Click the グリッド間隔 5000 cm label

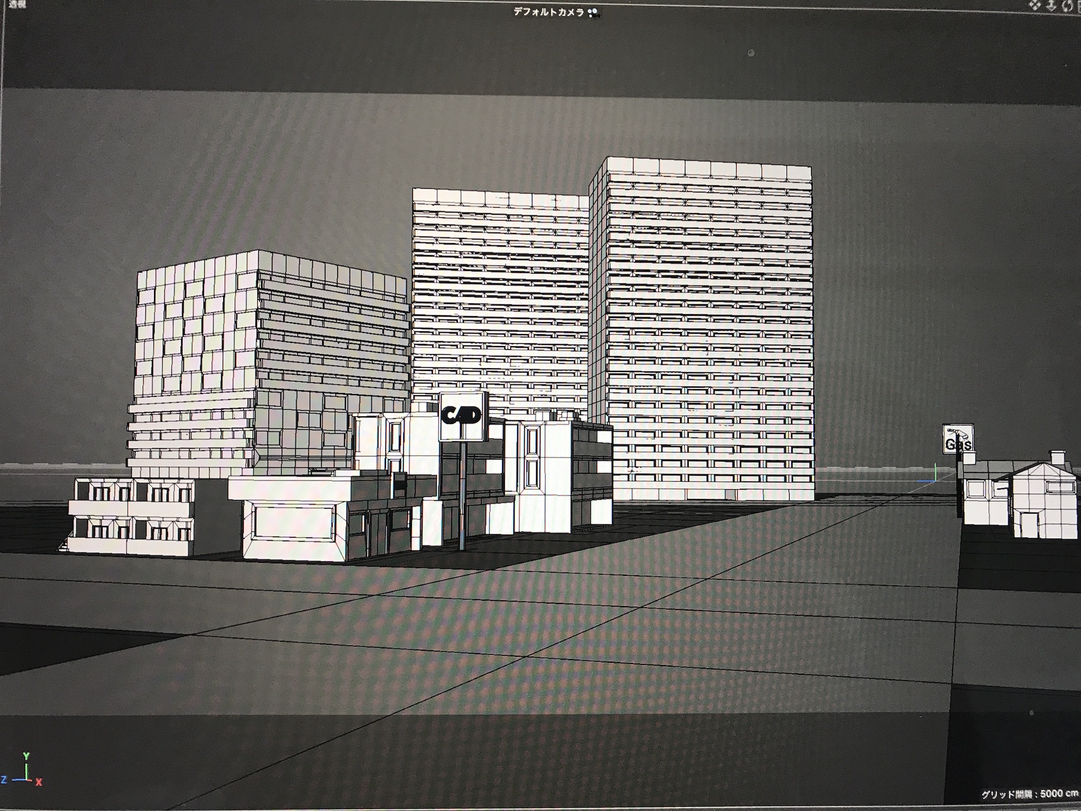1029,794
